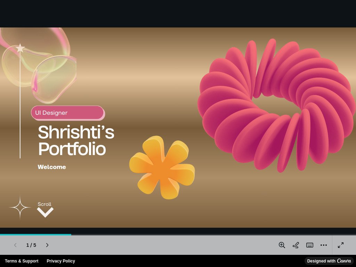Open the keyboard shortcuts panel
Screen dimensions: 356x267
pos(309,245)
